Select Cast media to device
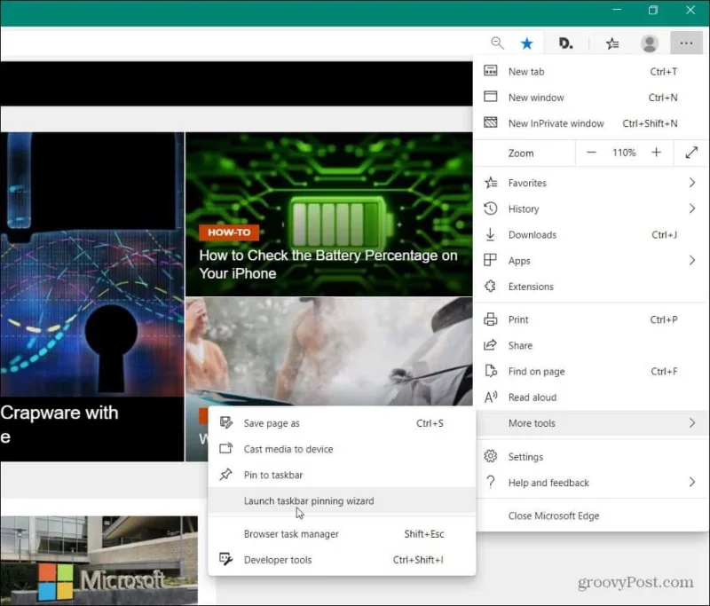The image size is (710, 606). (x=342, y=449)
